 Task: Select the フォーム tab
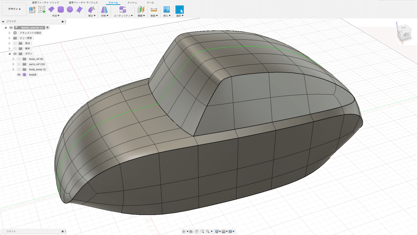tap(113, 2)
